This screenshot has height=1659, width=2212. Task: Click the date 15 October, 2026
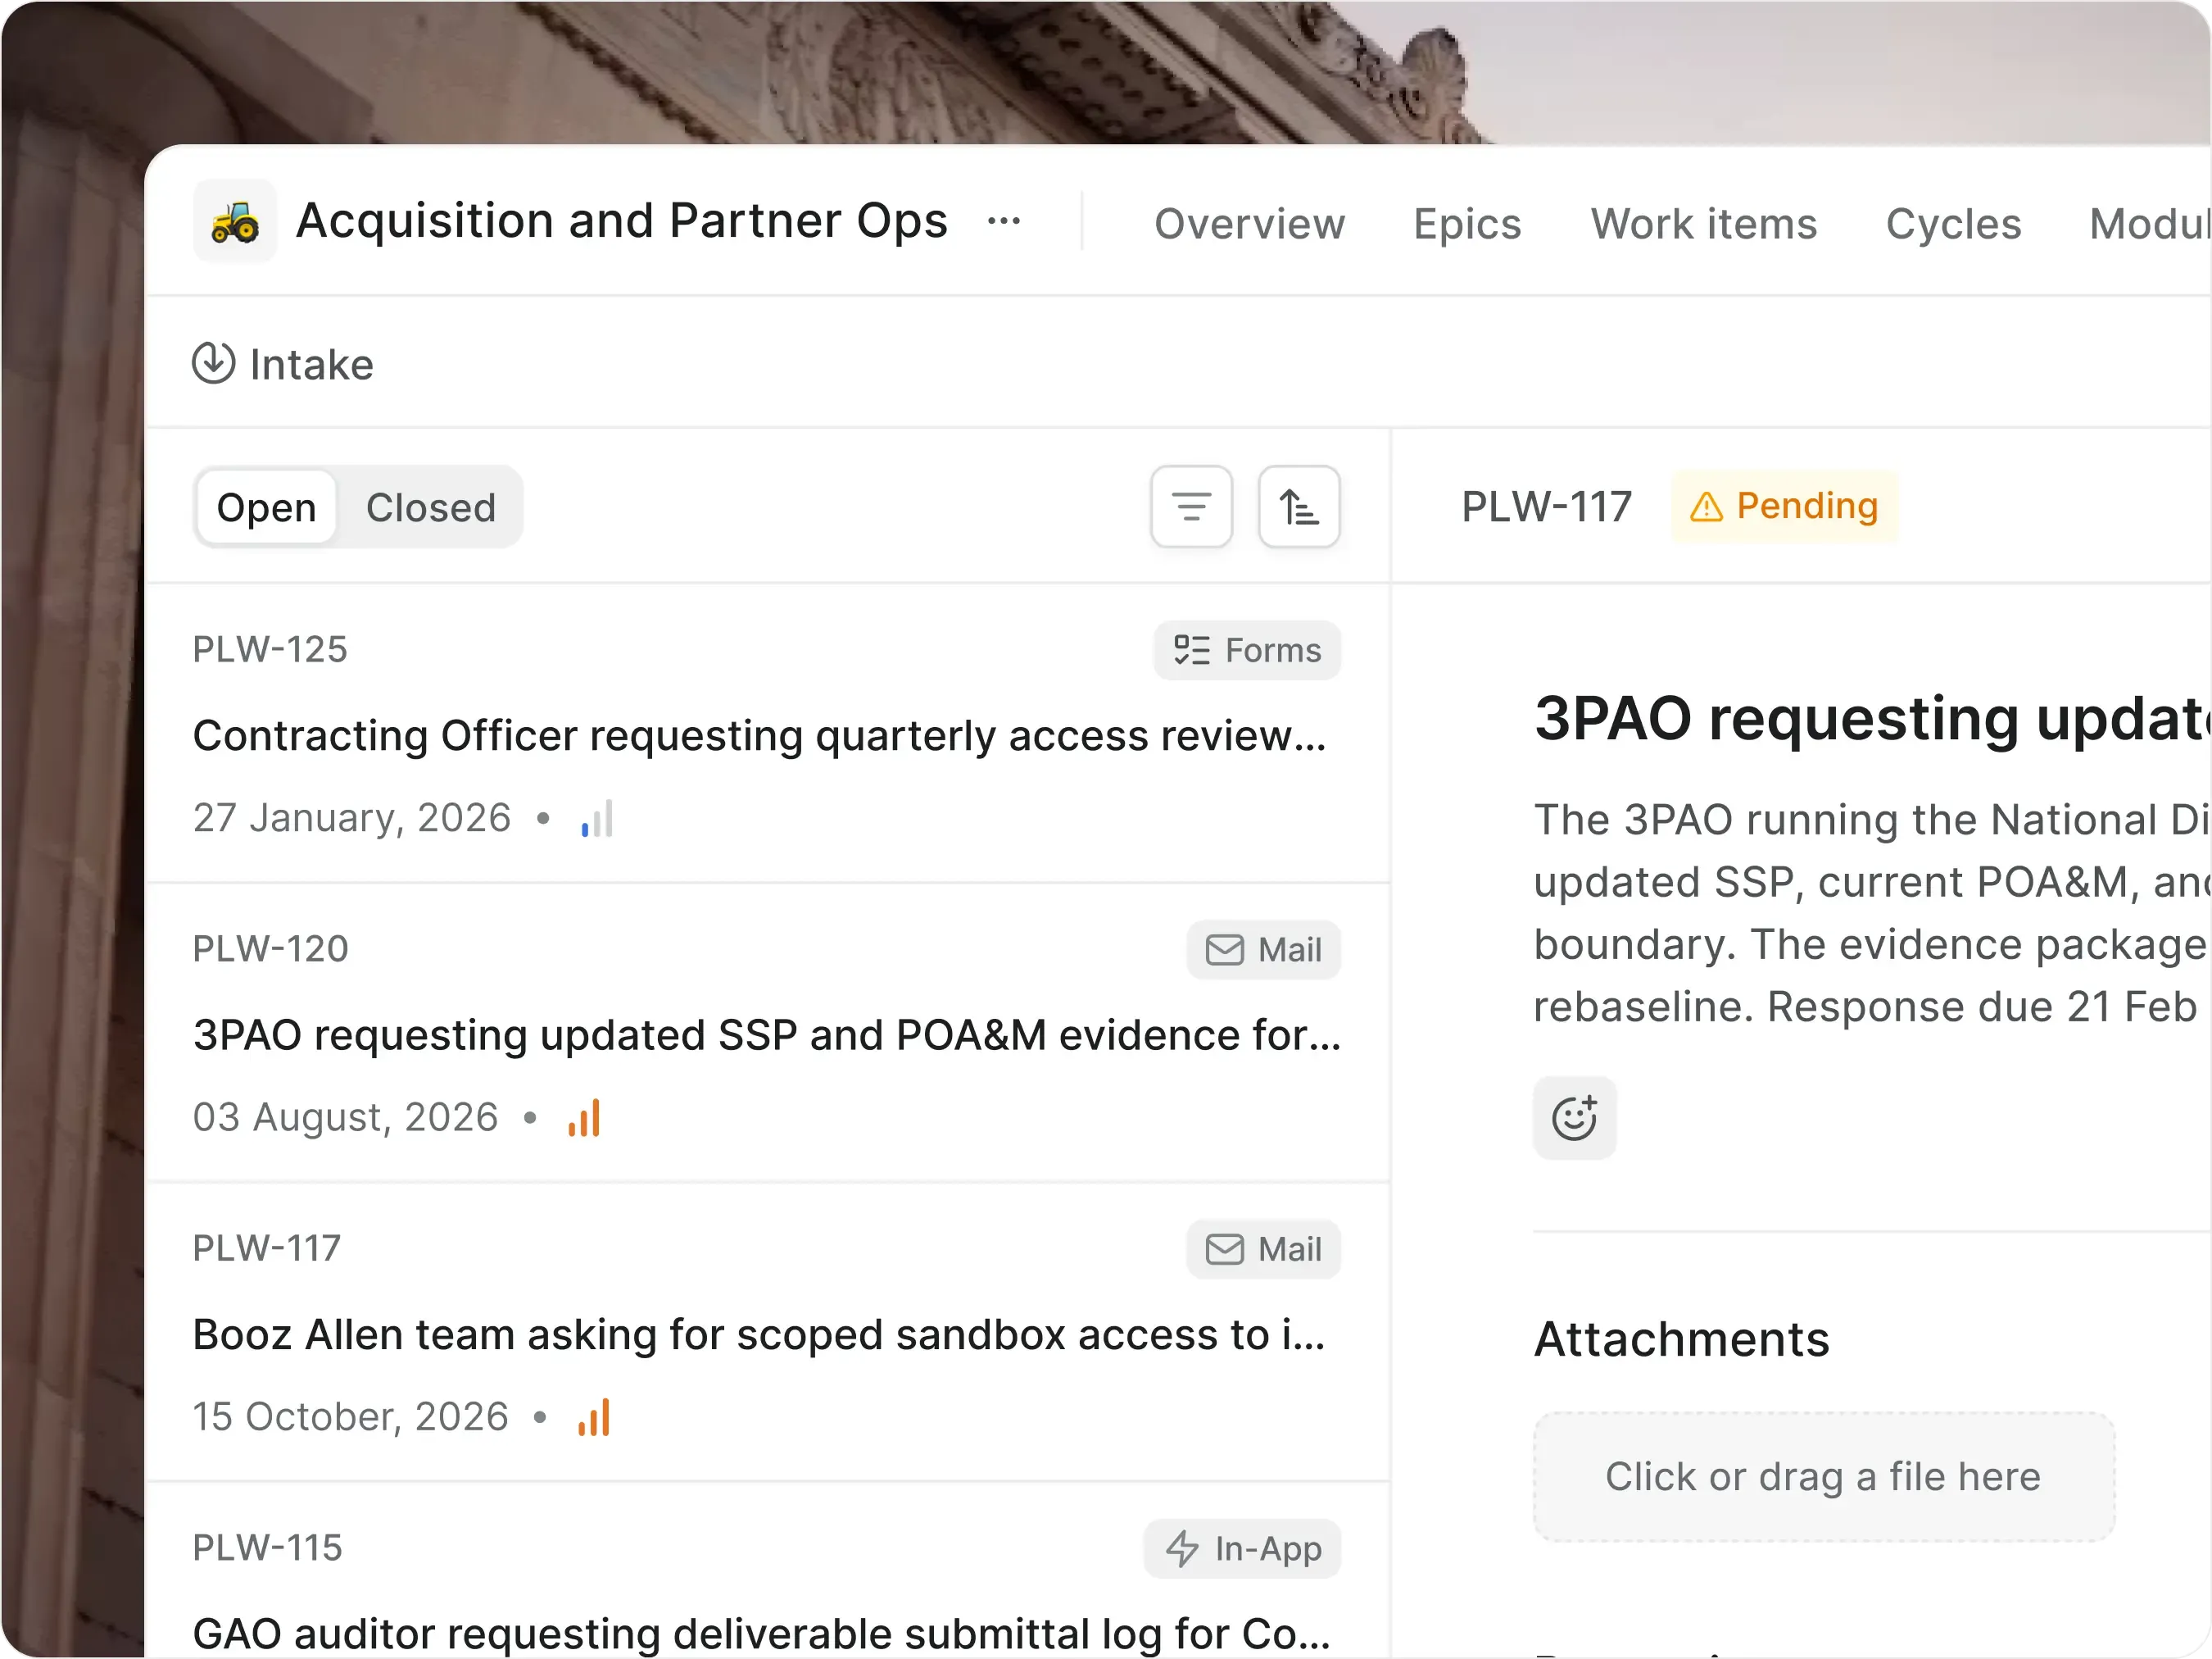point(350,1417)
